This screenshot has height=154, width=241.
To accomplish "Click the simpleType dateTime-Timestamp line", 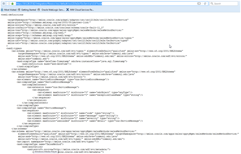I will coord(72,62).
